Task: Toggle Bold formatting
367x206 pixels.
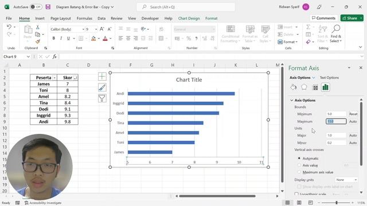Action: pyautogui.click(x=53, y=38)
